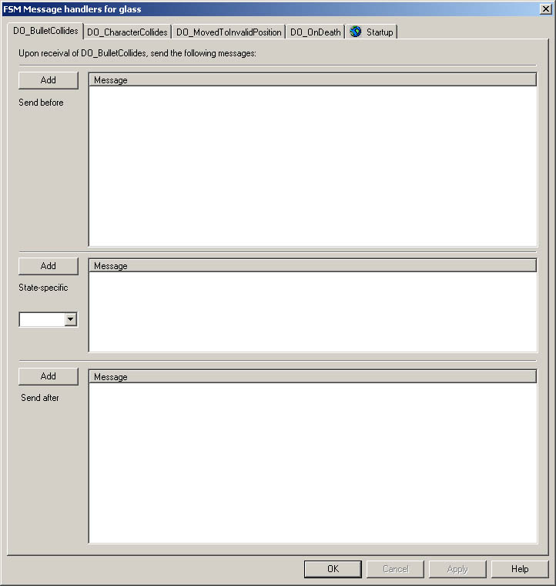Image resolution: width=556 pixels, height=586 pixels.
Task: Select the DO_OnDeath tab
Action: pos(315,32)
